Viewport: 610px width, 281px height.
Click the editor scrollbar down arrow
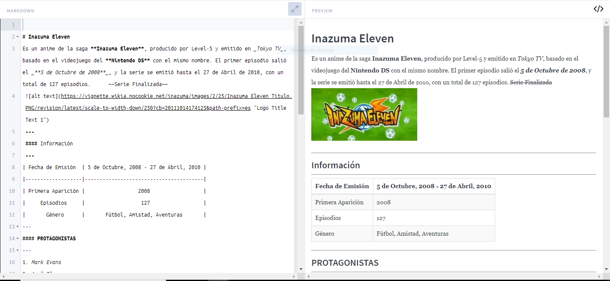coord(301,269)
